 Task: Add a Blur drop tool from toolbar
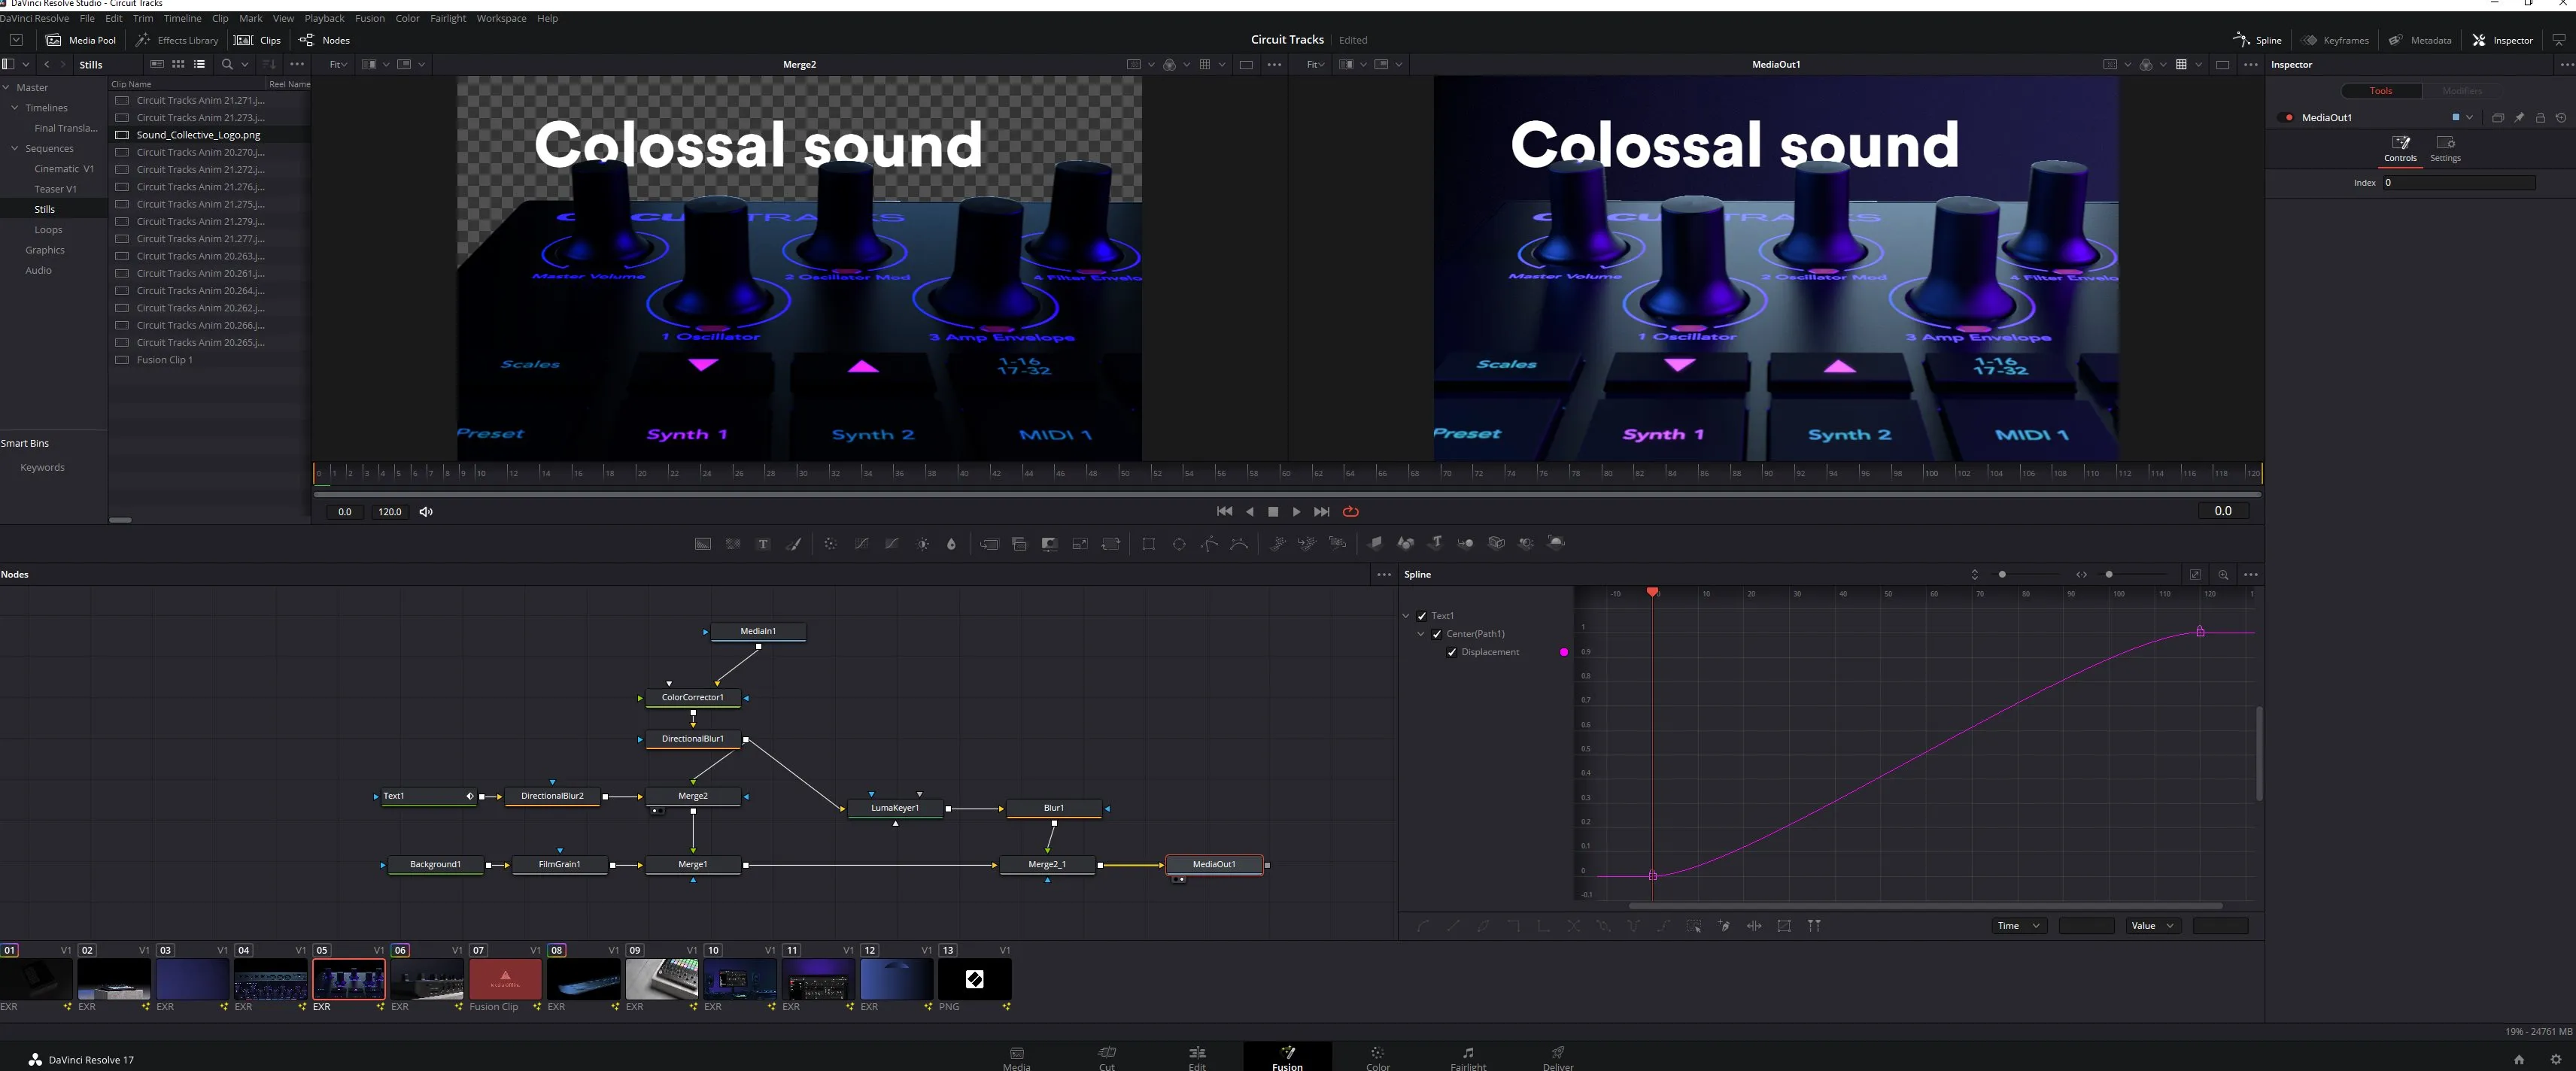tap(951, 544)
